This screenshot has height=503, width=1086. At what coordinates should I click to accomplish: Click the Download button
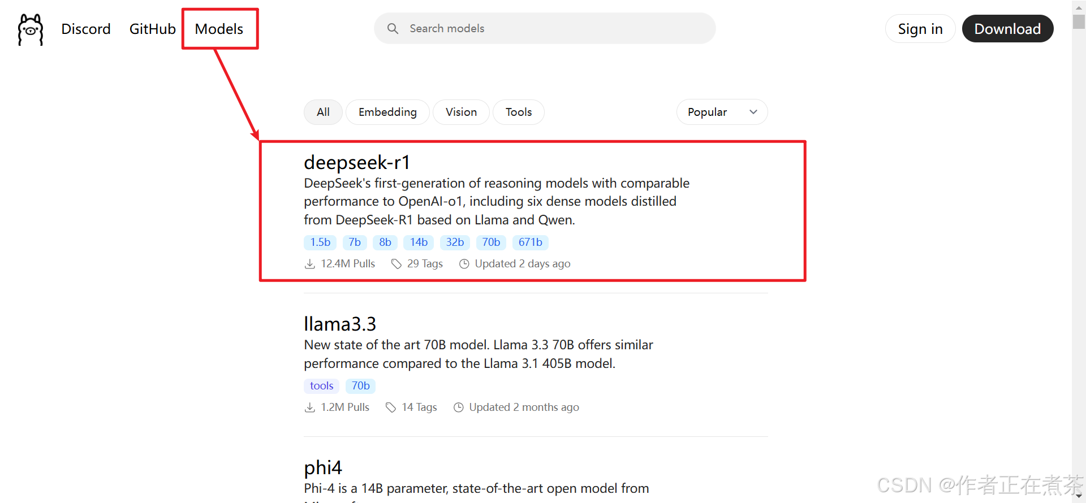click(x=1007, y=29)
